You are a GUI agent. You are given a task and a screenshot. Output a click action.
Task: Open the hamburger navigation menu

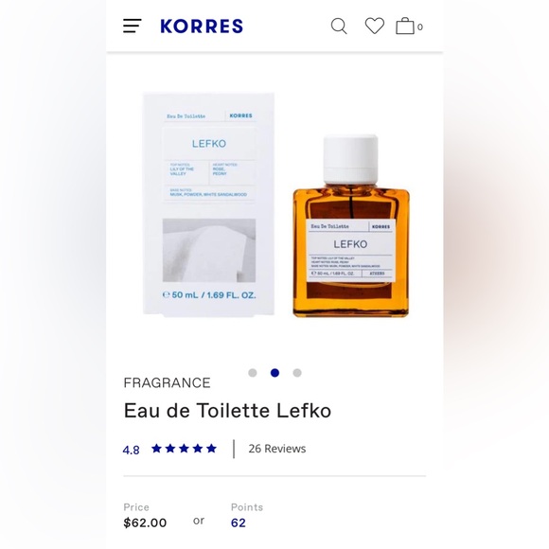pyautogui.click(x=132, y=26)
